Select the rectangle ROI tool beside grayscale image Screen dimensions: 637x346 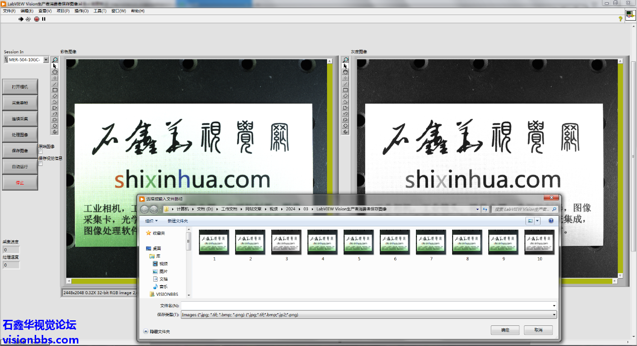pyautogui.click(x=345, y=90)
